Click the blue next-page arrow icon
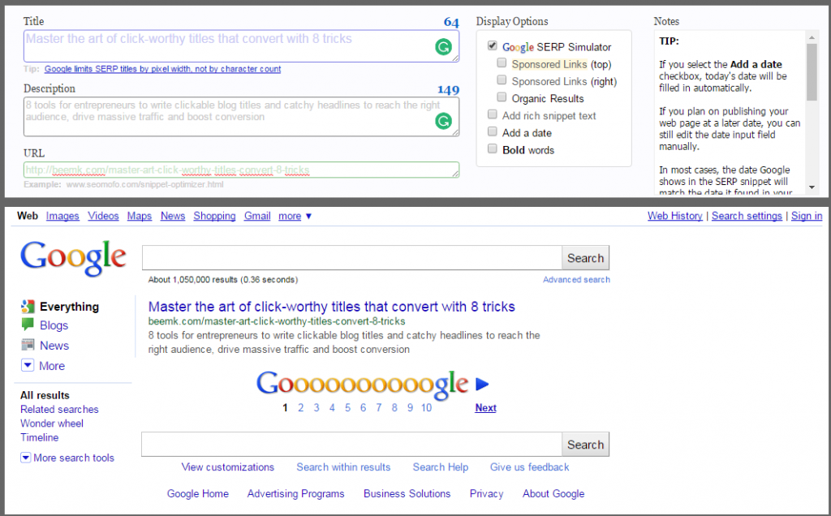This screenshot has height=516, width=831. 482,384
